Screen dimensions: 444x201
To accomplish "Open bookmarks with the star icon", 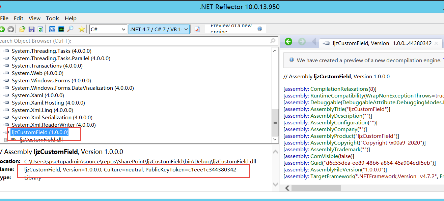I will pos(82,29).
